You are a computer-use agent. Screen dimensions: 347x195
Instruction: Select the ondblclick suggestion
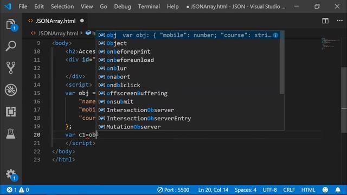click(x=188, y=85)
